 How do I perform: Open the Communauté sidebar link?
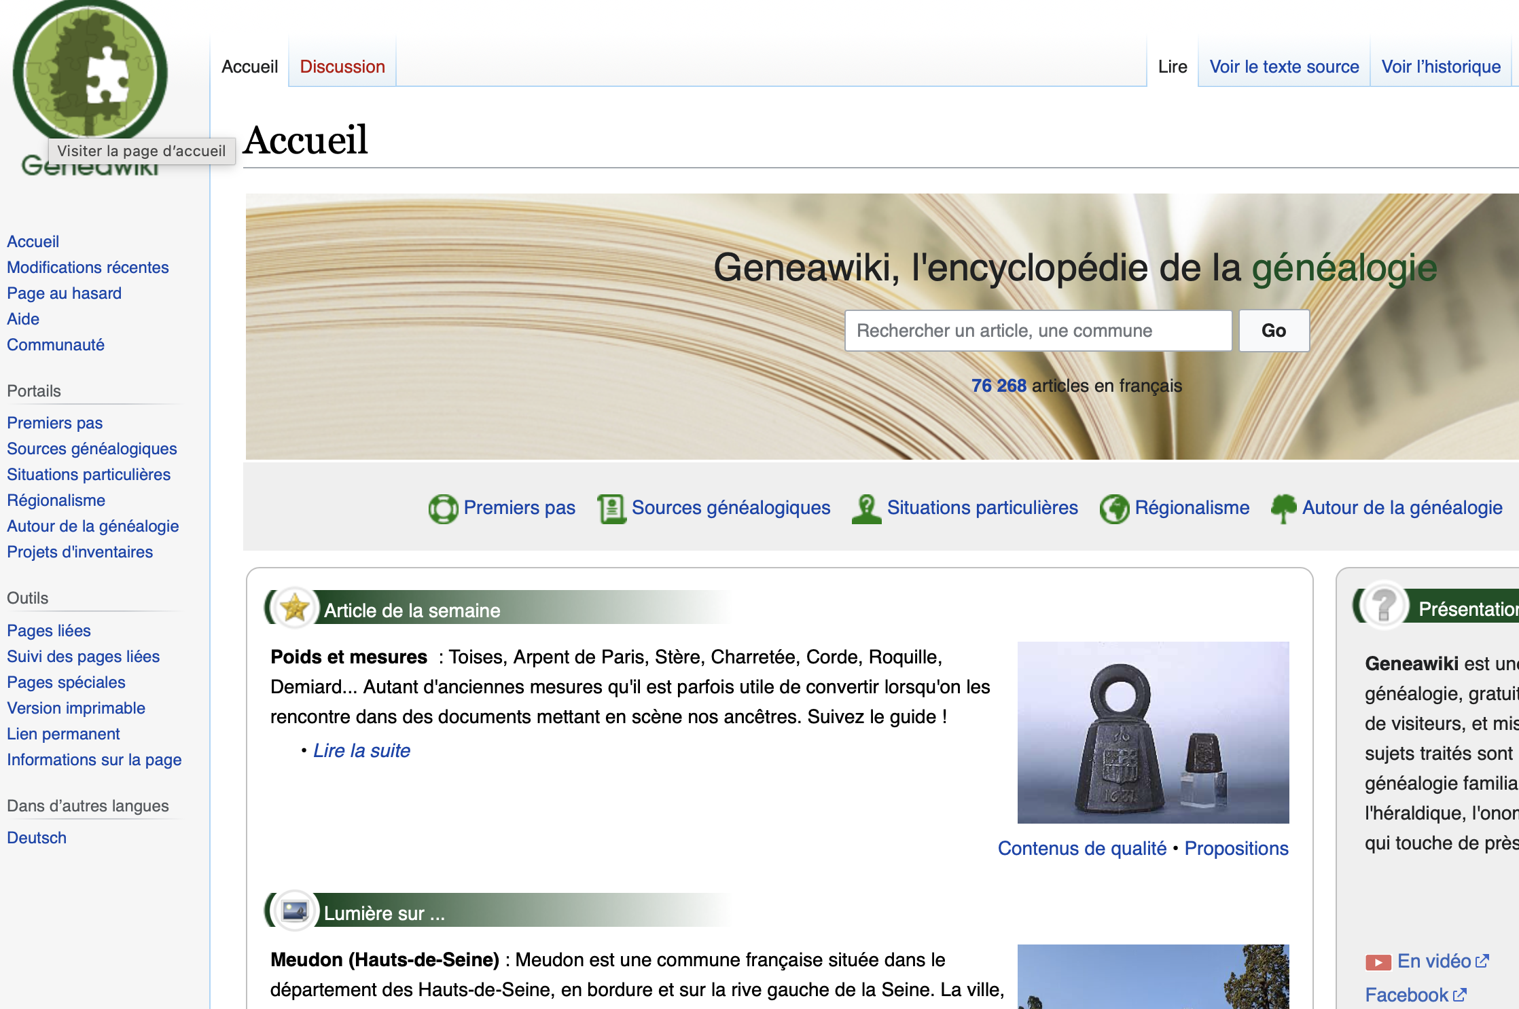tap(56, 345)
